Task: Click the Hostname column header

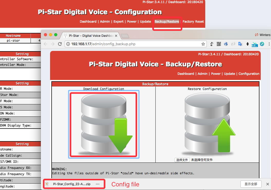Action: point(13,36)
